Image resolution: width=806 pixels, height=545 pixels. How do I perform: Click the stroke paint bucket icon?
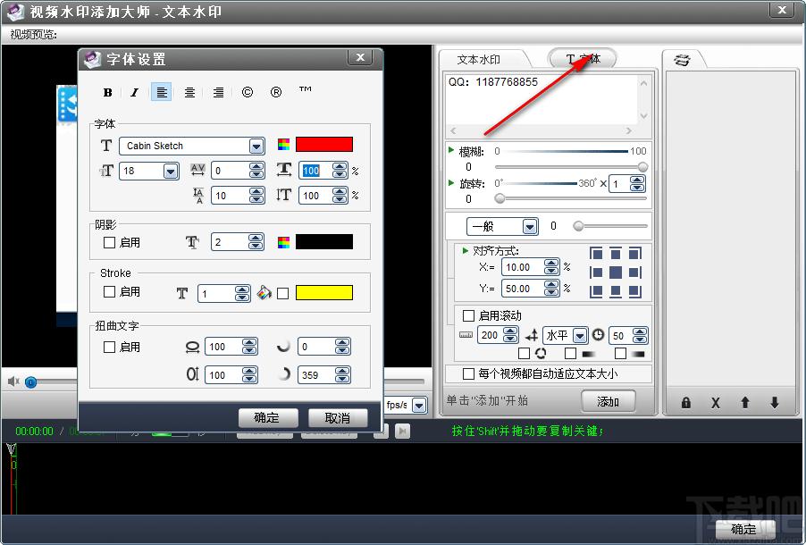(x=264, y=293)
